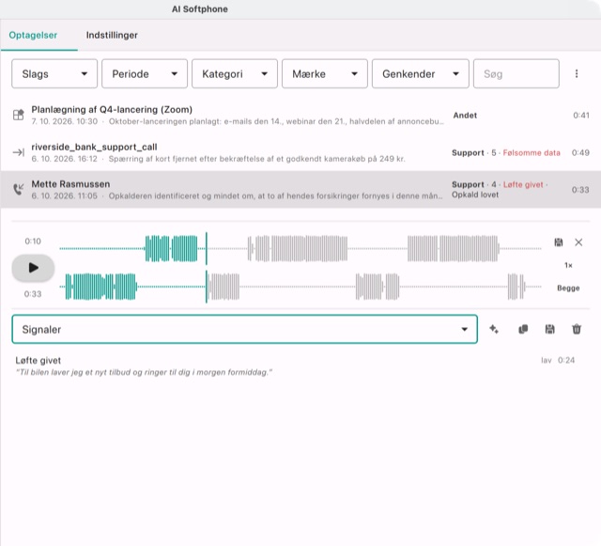The image size is (601, 546).
Task: Delete recording using the trash icon
Action: click(577, 329)
